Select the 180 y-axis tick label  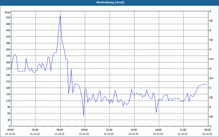pyautogui.click(x=8, y=88)
